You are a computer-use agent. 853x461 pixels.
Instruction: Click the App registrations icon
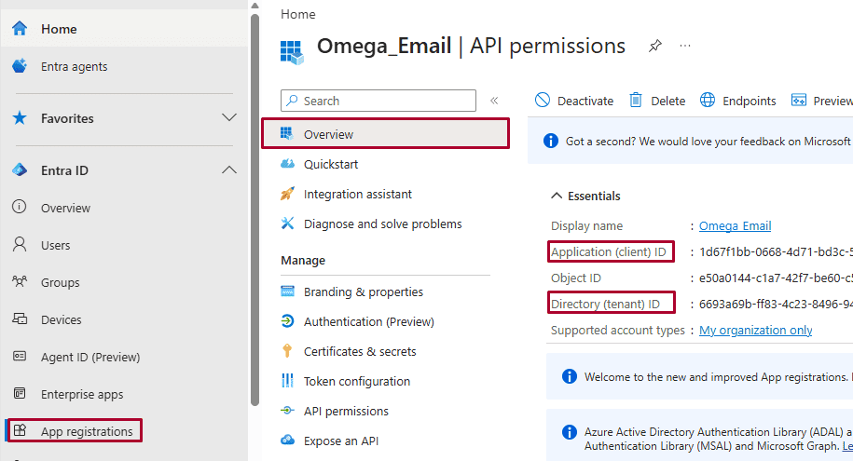click(20, 430)
